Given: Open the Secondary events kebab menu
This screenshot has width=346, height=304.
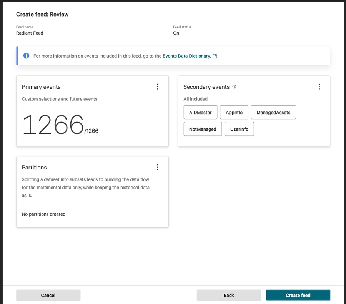Looking at the screenshot, I should point(319,87).
